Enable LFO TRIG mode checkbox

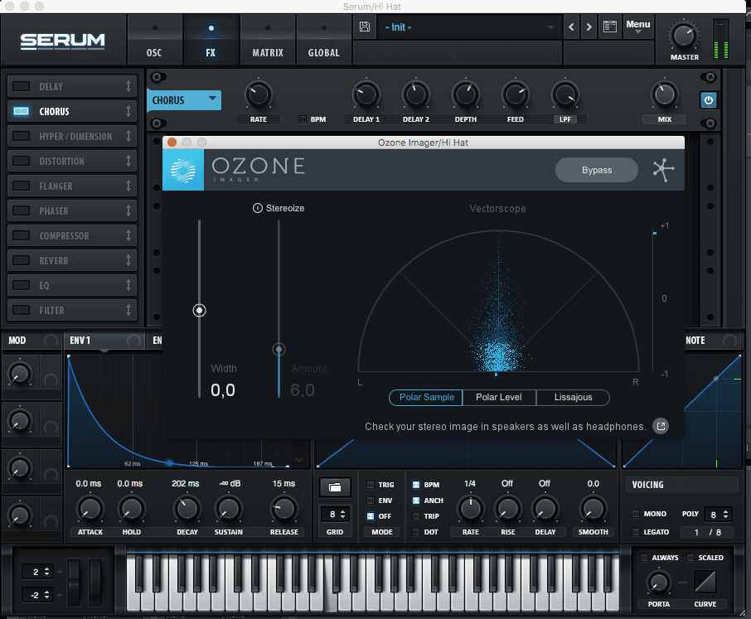(x=371, y=485)
